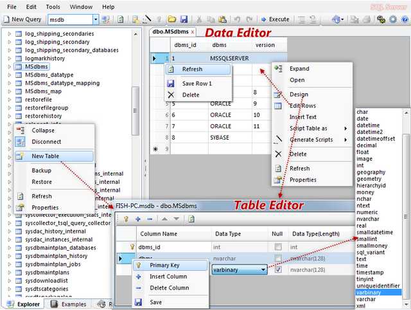Choose Refresh in data row context menu
411x310 pixels.
pyautogui.click(x=198, y=69)
